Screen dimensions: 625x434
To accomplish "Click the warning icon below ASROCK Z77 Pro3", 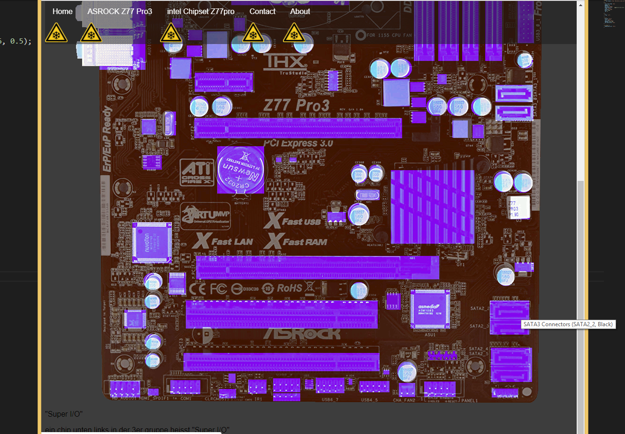I will (x=91, y=33).
